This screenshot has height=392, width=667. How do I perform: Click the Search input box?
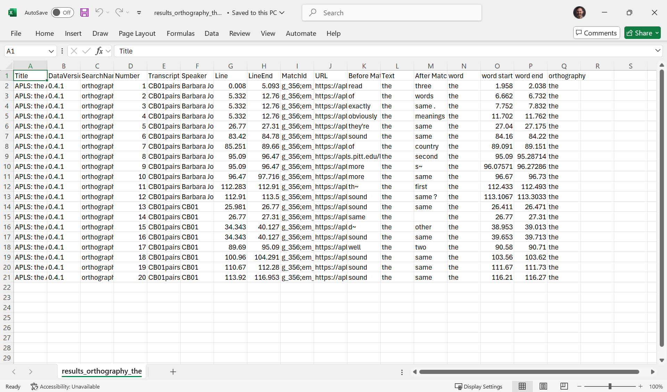click(392, 13)
